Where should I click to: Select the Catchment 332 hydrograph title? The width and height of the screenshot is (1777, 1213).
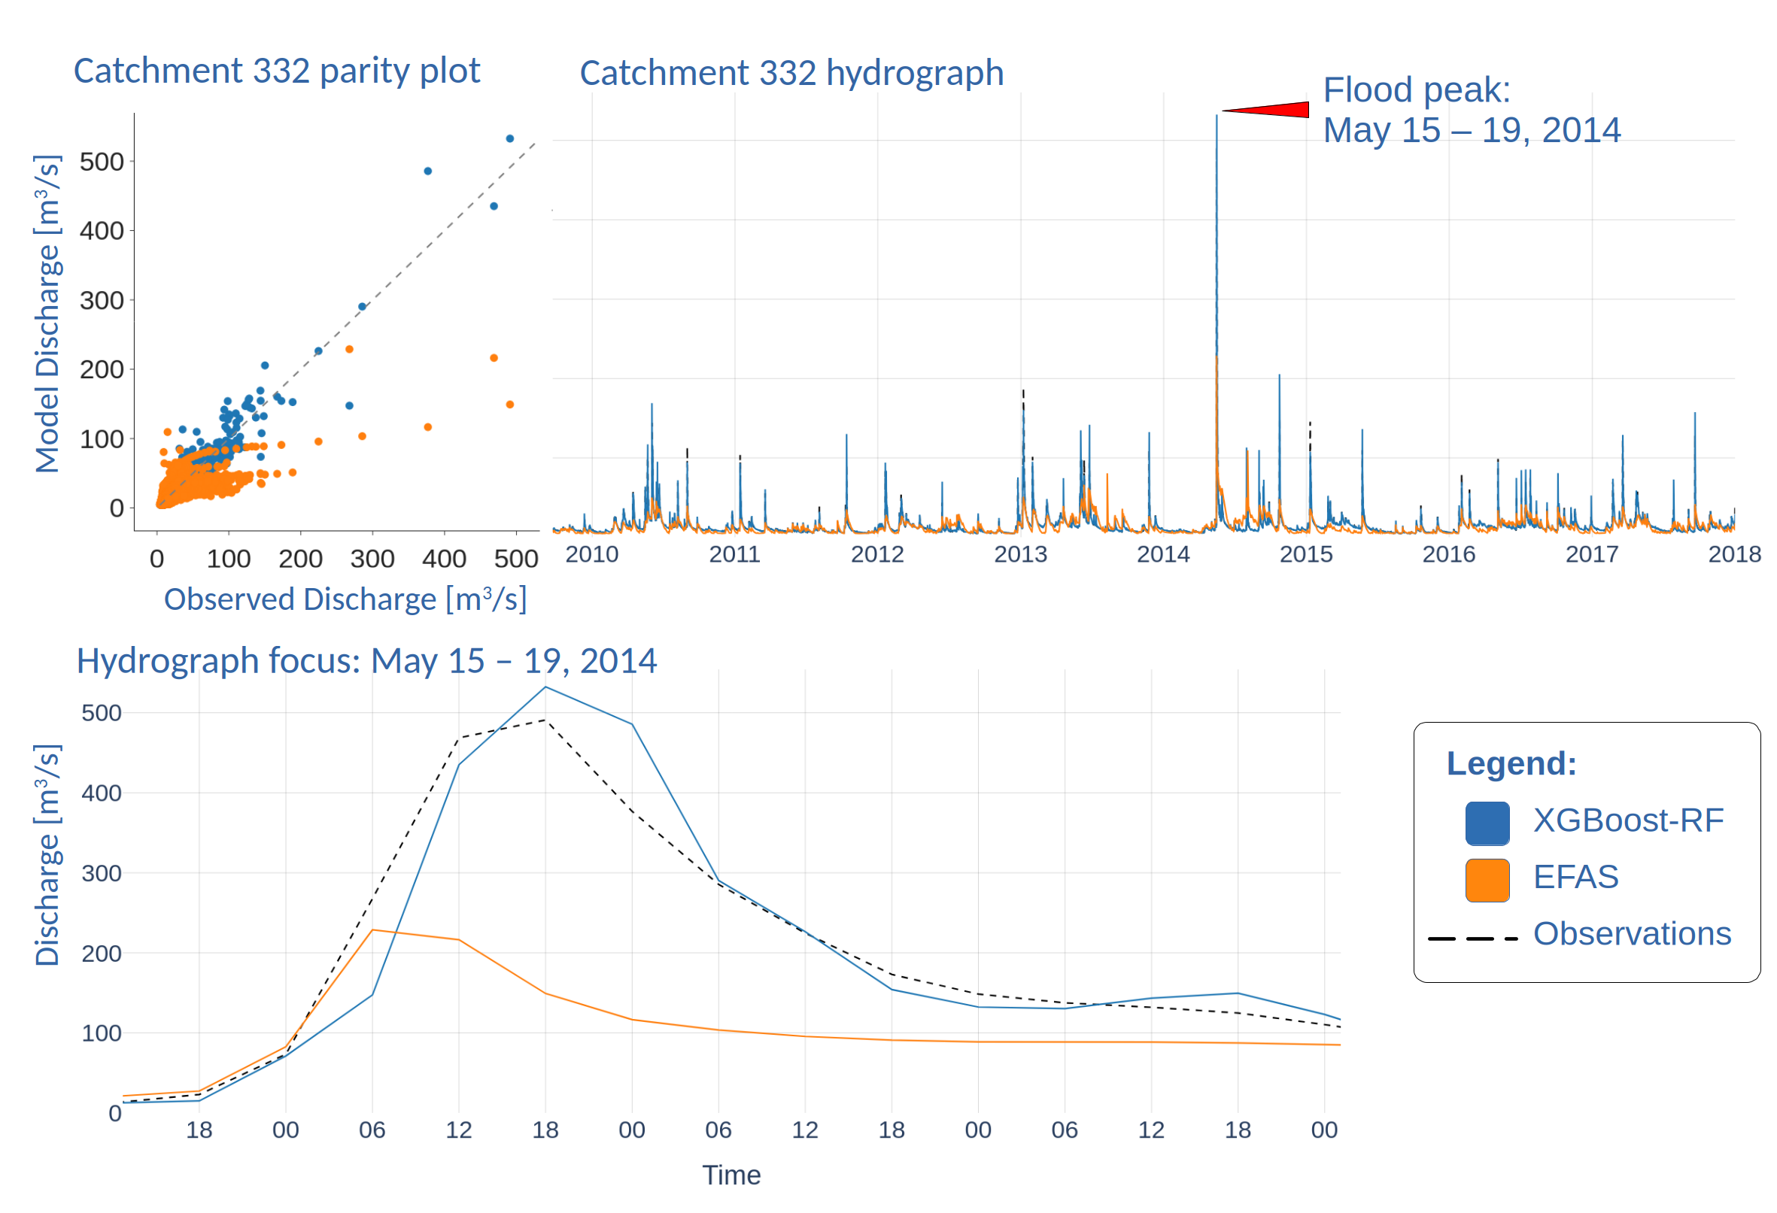click(792, 74)
